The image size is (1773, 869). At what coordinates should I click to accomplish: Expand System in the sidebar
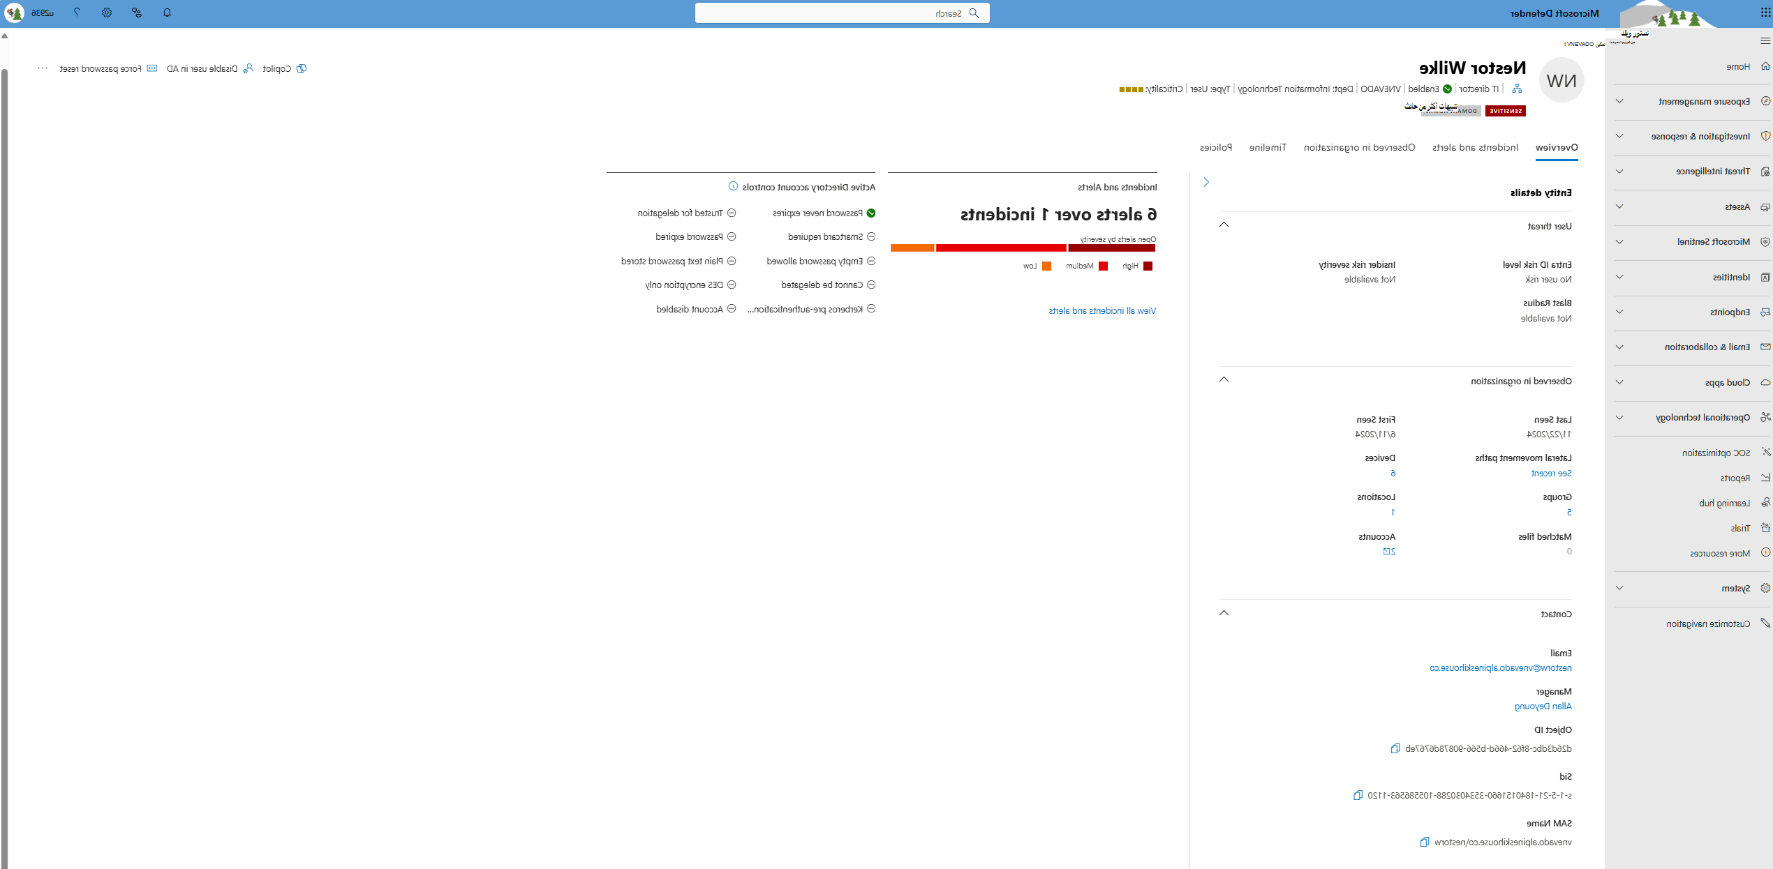(x=1619, y=588)
